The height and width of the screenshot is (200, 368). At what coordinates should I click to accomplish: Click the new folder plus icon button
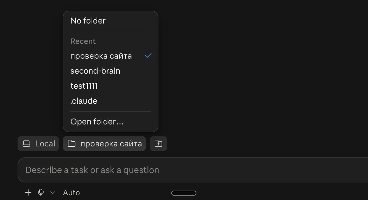(x=158, y=144)
